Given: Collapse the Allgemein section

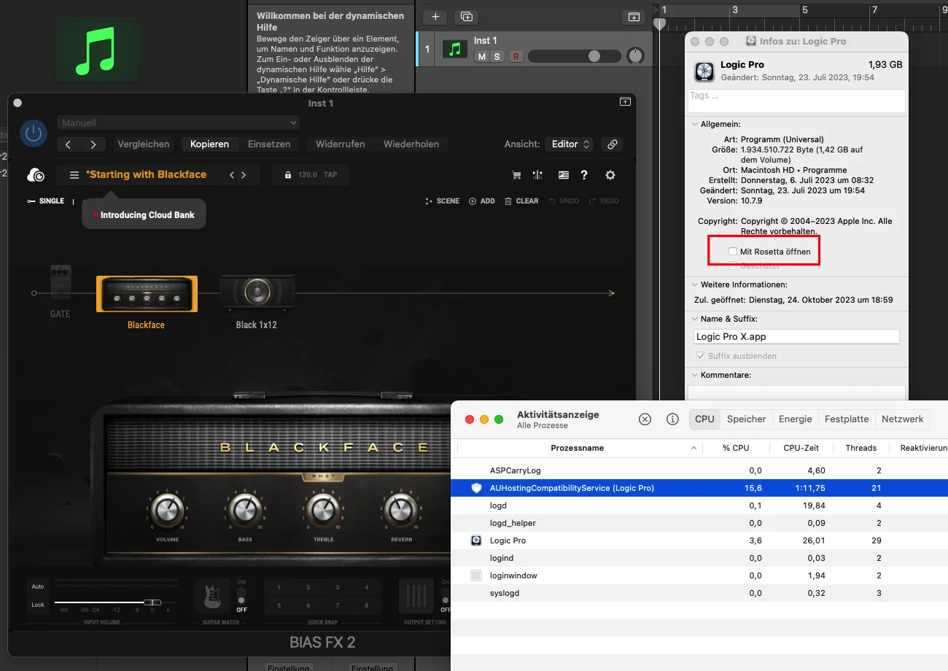Looking at the screenshot, I should [694, 125].
